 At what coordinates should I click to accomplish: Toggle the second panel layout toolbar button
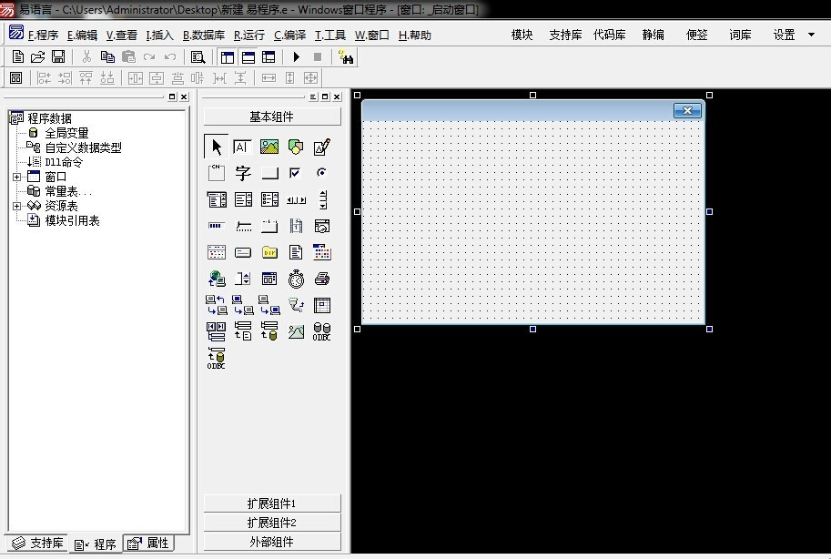[x=248, y=57]
